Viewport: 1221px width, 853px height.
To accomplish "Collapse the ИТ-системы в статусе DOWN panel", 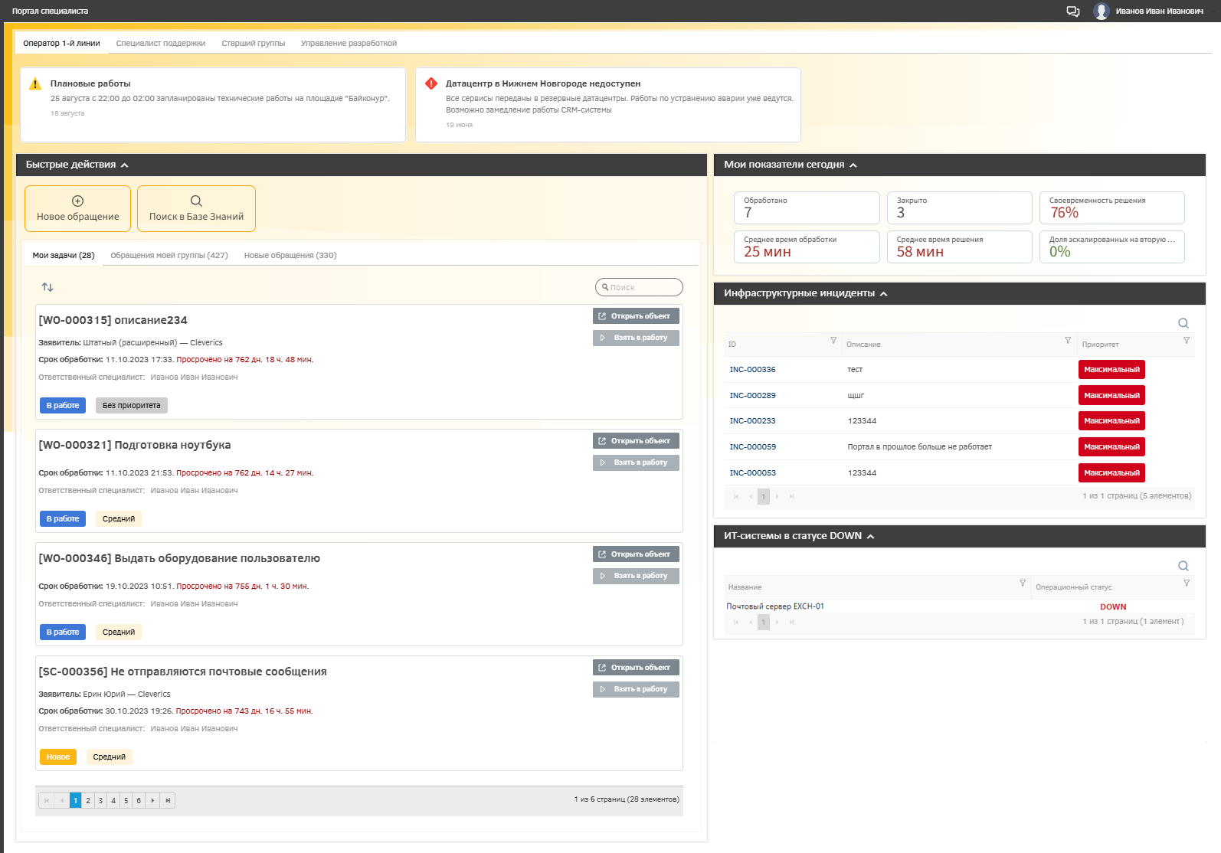I will pos(871,537).
